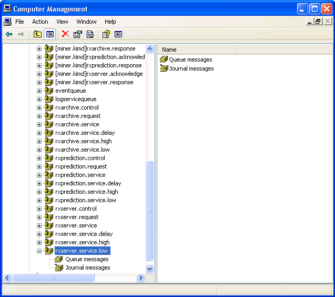Click the Up one level toolbar icon

pyautogui.click(x=37, y=34)
